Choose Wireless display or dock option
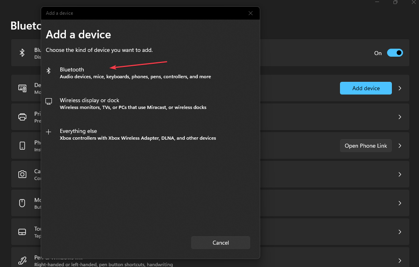The height and width of the screenshot is (267, 419). (150, 104)
